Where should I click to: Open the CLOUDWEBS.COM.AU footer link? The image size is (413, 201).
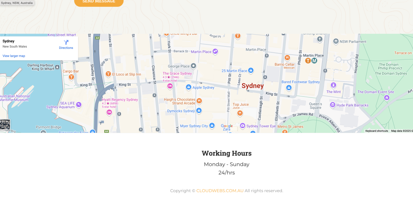tap(220, 191)
